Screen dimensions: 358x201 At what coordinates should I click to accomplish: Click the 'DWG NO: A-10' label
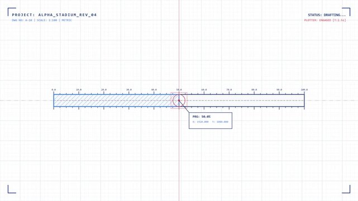(22, 20)
